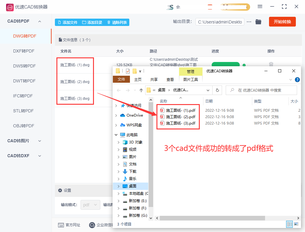
Task: Click the output directory path field
Action: 220,22
